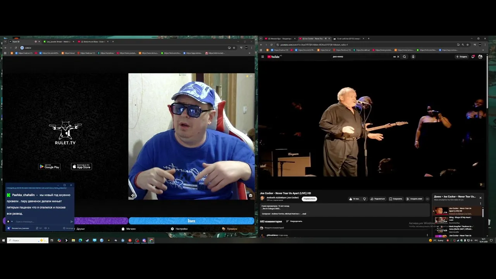Play Sting Shape Of My Heart thumbnail
The width and height of the screenshot is (496, 279).
441,219
